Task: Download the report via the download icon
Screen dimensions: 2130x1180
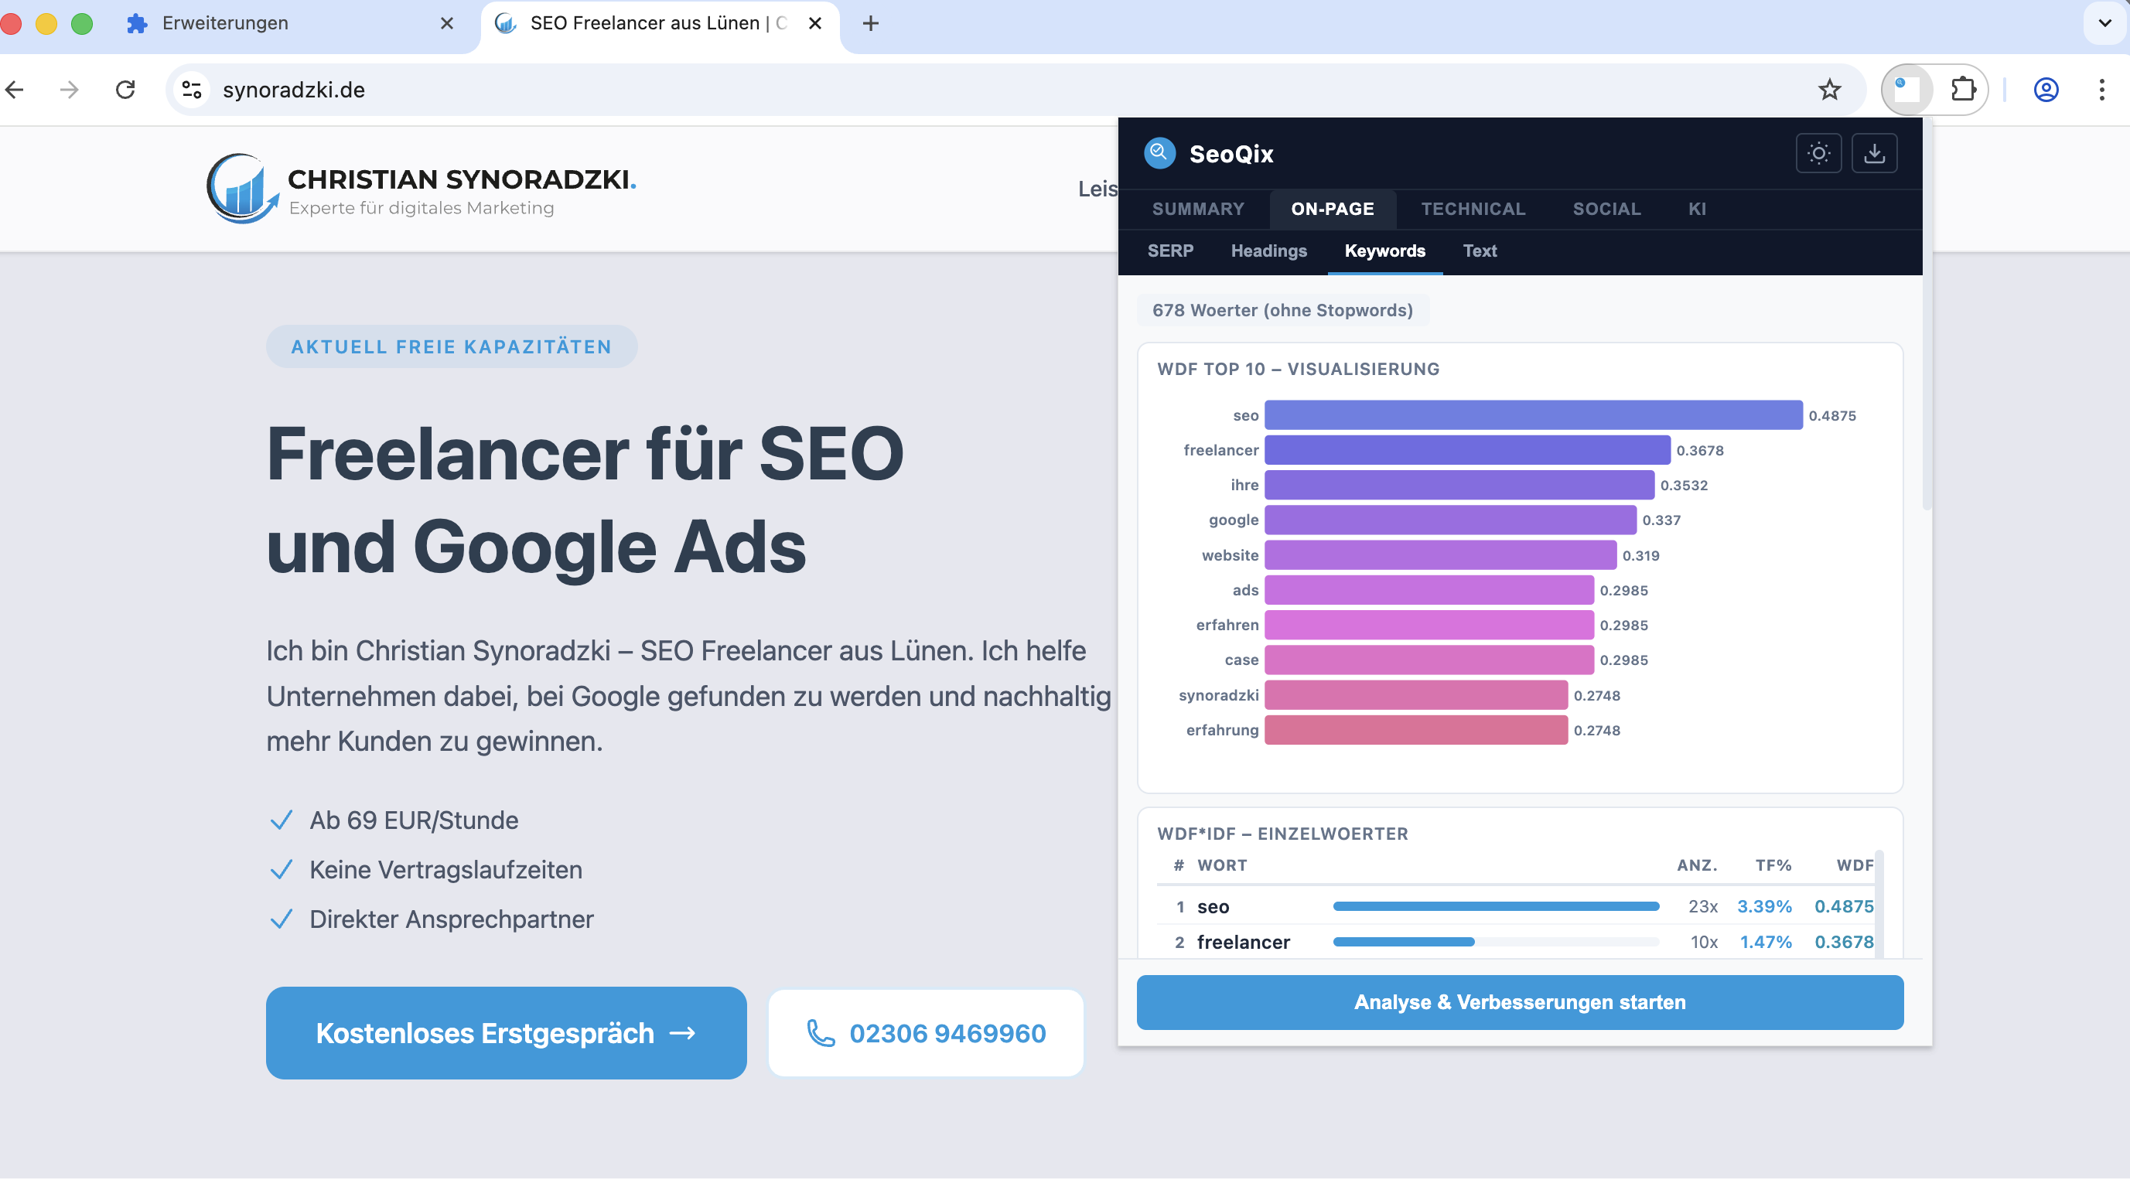Action: click(x=1875, y=153)
